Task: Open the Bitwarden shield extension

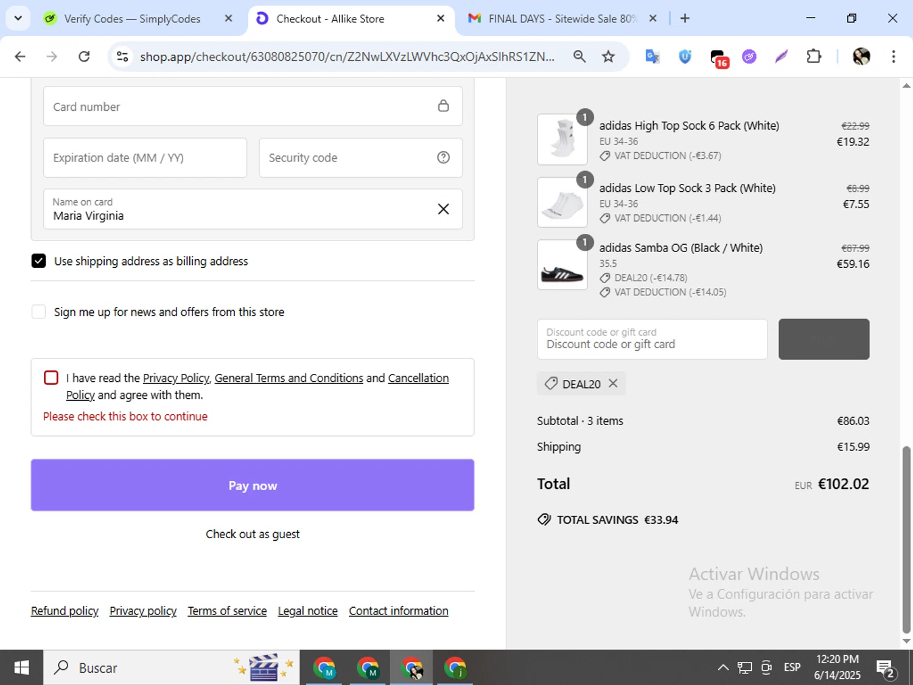Action: 685,57
